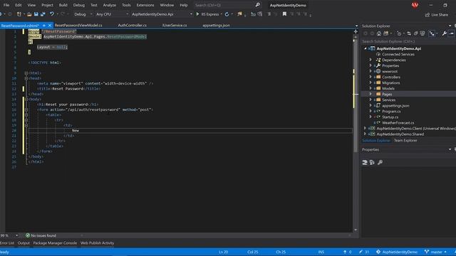456x256 pixels.
Task: Click the Save icon in the toolbar
Action: pos(36,14)
